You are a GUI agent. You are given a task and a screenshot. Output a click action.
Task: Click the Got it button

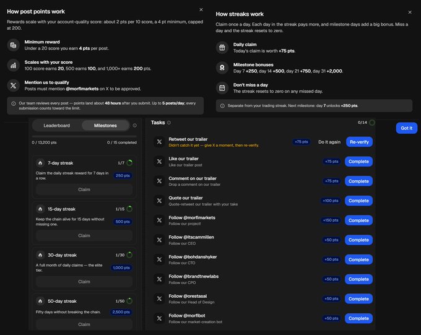click(407, 128)
